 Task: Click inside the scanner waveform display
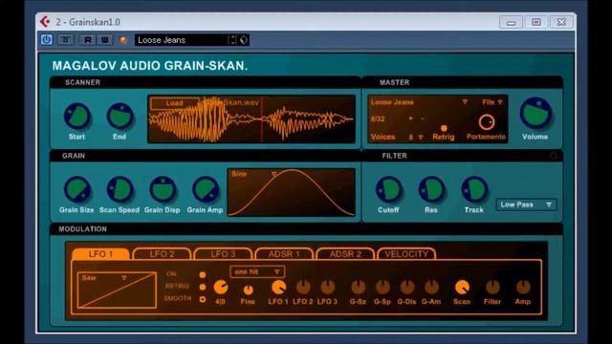pos(251,119)
